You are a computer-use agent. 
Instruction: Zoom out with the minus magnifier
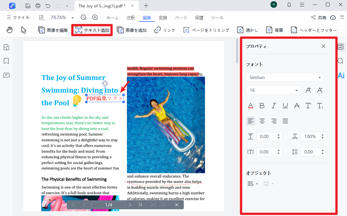point(84,17)
